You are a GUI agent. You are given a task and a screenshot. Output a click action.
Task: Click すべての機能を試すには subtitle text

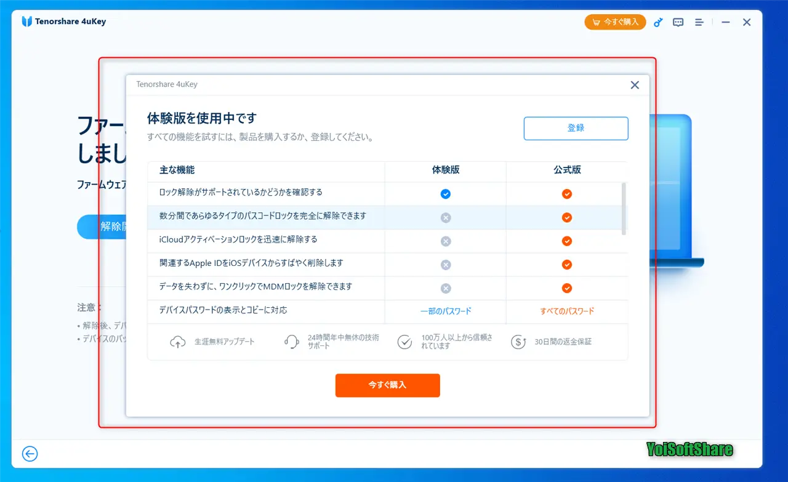point(260,137)
